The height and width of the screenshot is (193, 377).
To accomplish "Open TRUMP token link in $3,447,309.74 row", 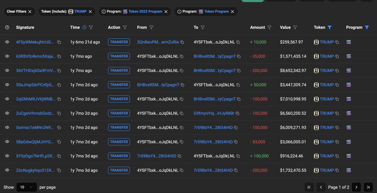I will pyautogui.click(x=327, y=85).
